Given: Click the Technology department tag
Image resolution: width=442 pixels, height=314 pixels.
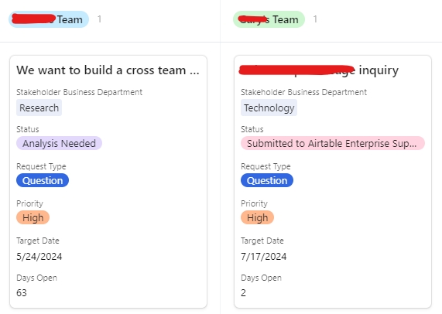Looking at the screenshot, I should pos(269,108).
